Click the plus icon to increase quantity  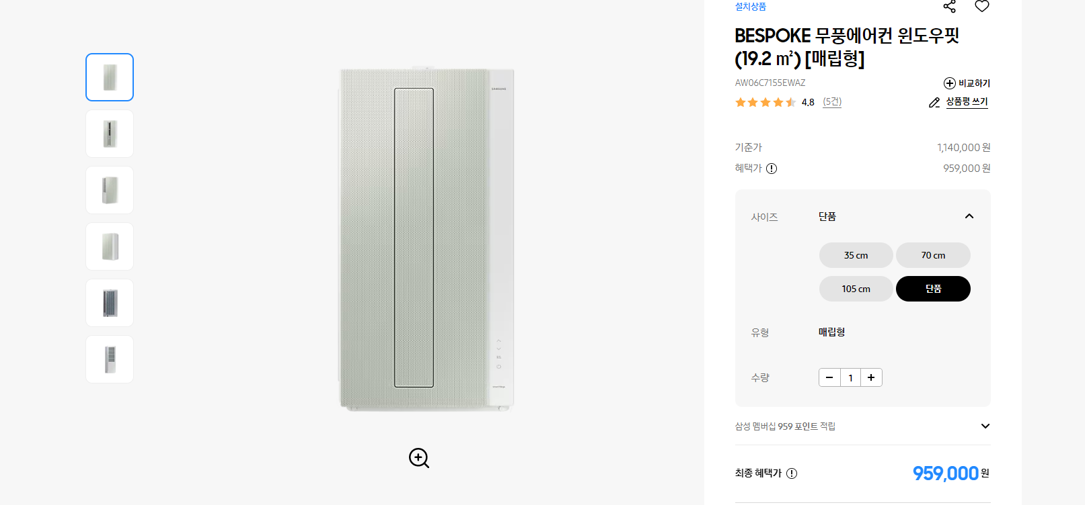coord(871,377)
